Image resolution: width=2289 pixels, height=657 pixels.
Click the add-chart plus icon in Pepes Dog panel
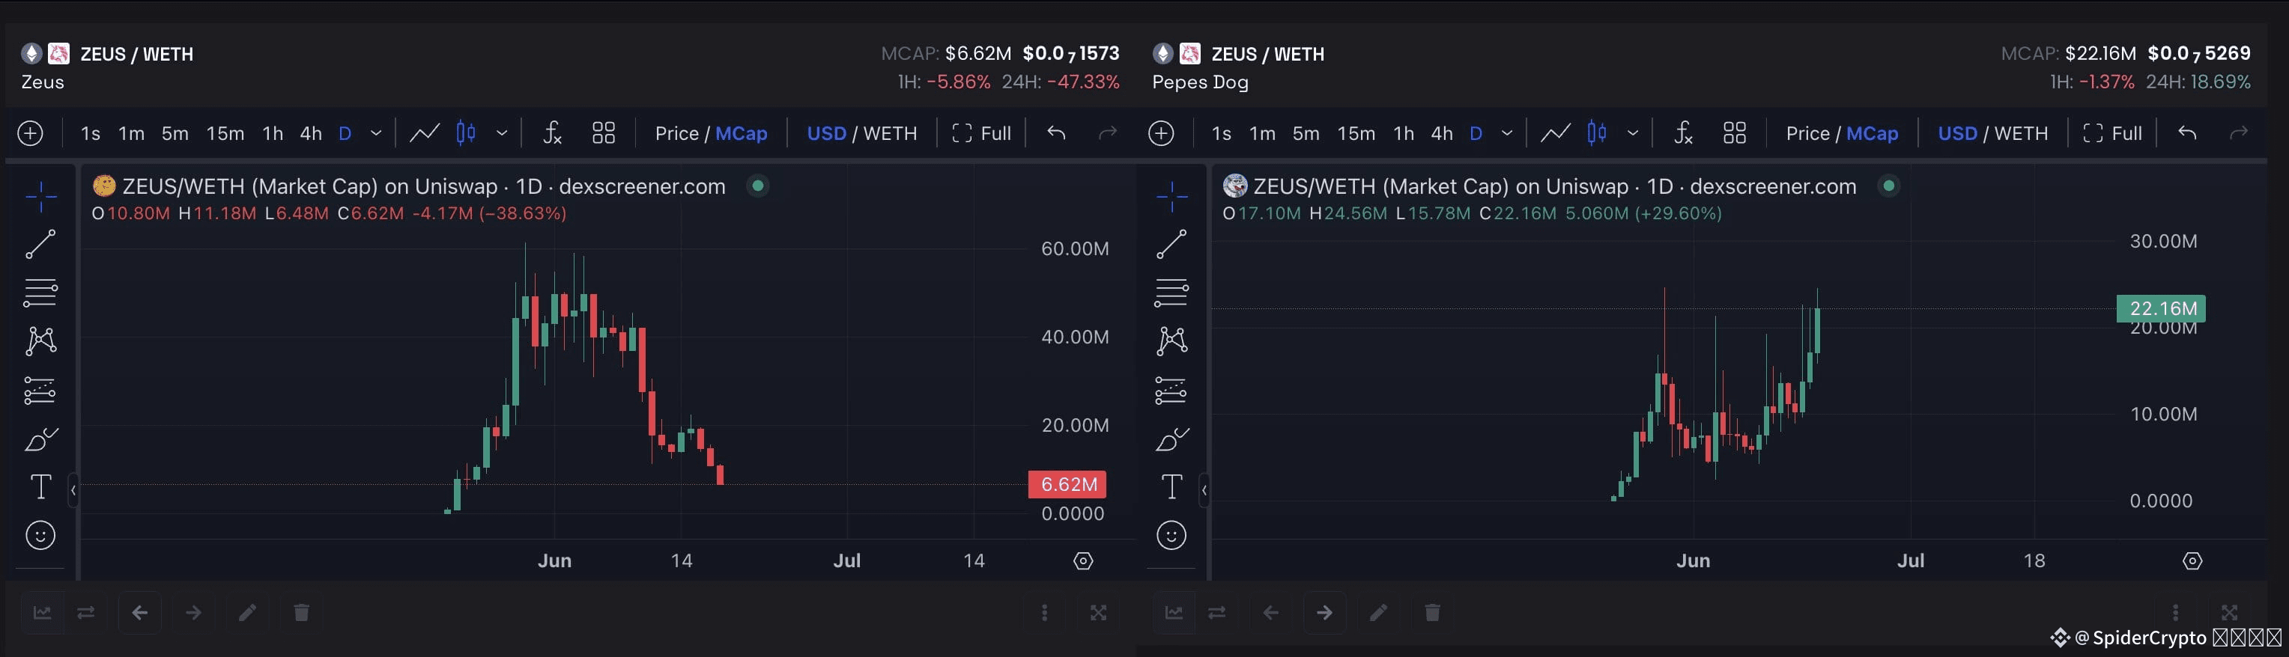pos(1162,133)
